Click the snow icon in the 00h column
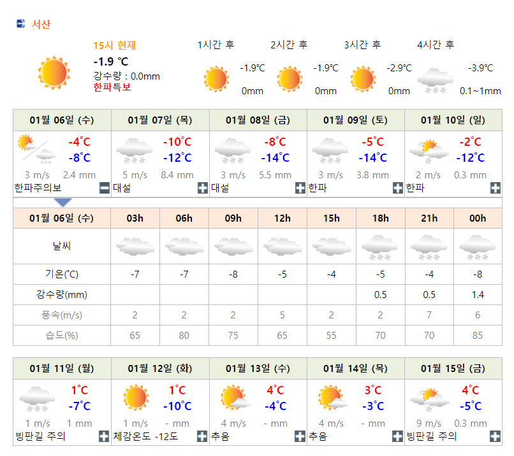This screenshot has width=514, height=456. click(x=477, y=248)
